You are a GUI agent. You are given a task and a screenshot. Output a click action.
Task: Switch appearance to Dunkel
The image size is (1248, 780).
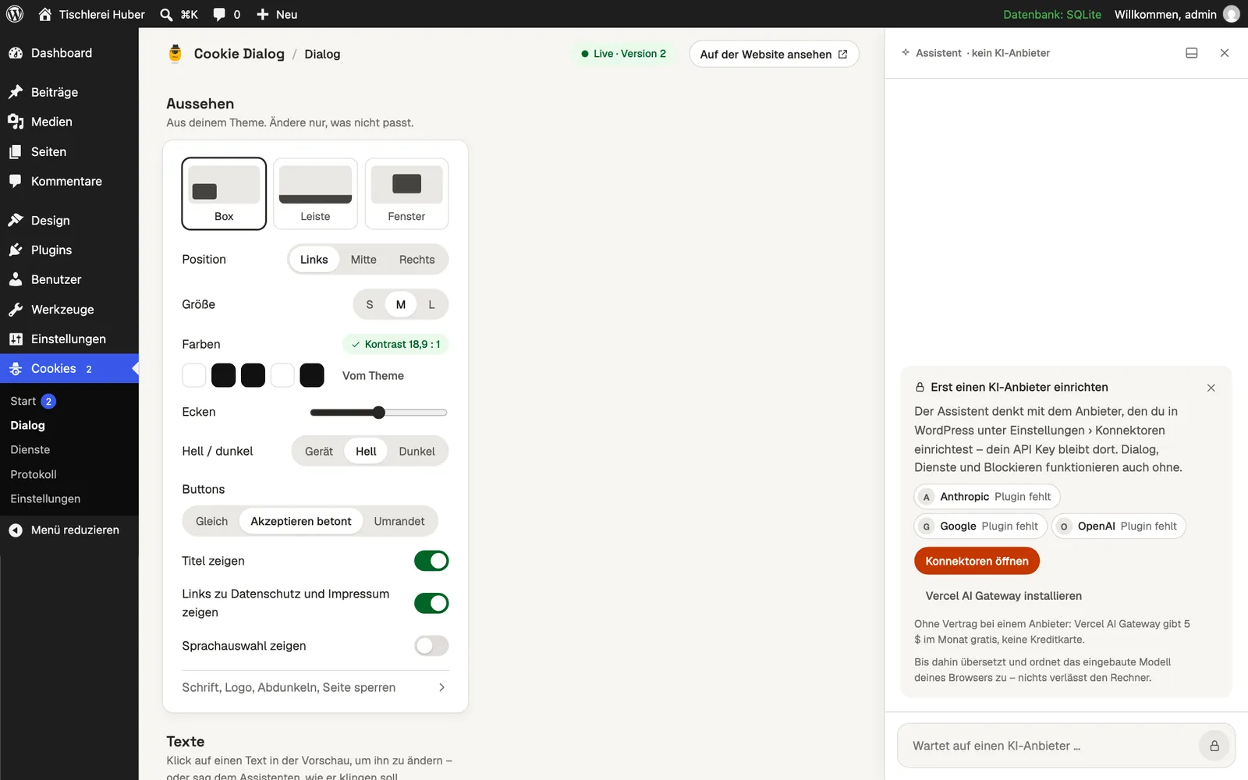pyautogui.click(x=417, y=452)
